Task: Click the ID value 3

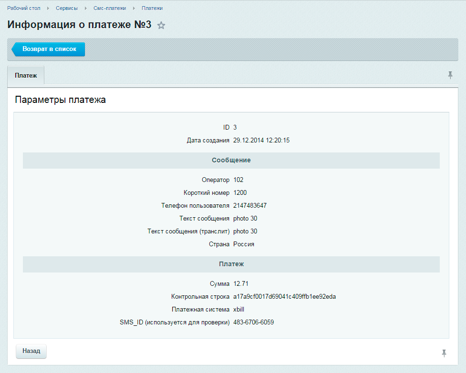Action: coord(235,128)
